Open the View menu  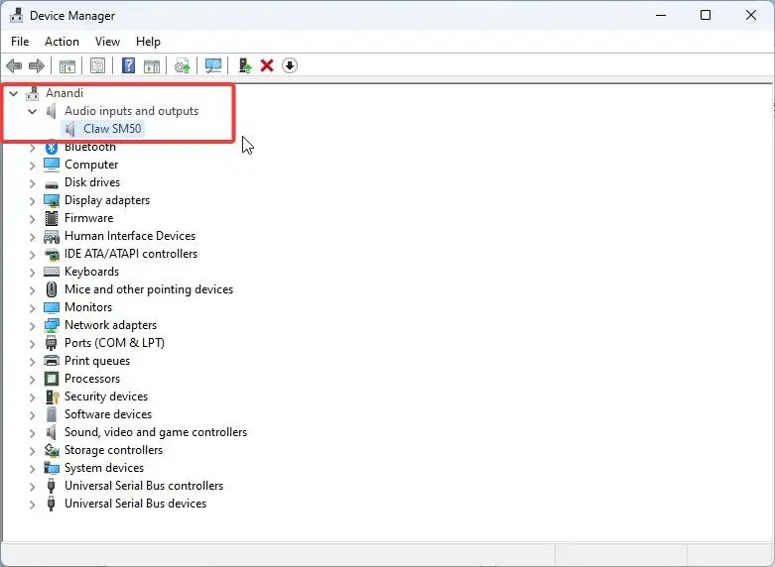(107, 42)
